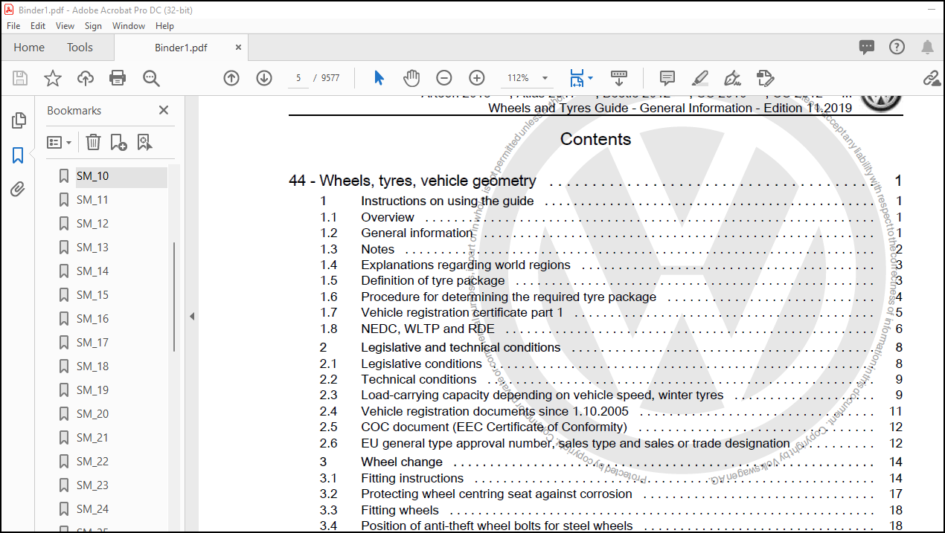
Task: Open contents entry 'Technical conditions'
Action: tap(418, 379)
